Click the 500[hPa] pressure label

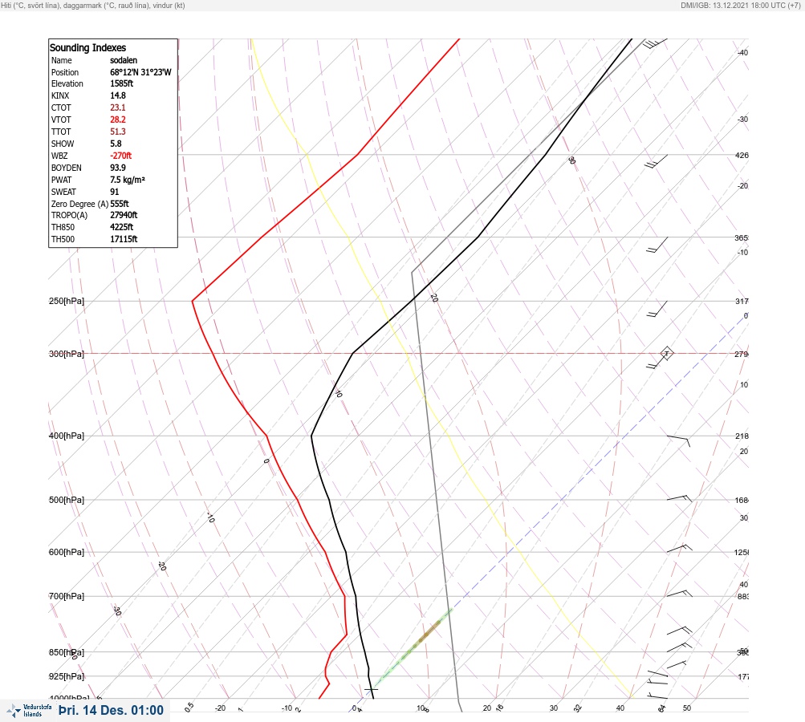[x=67, y=500]
